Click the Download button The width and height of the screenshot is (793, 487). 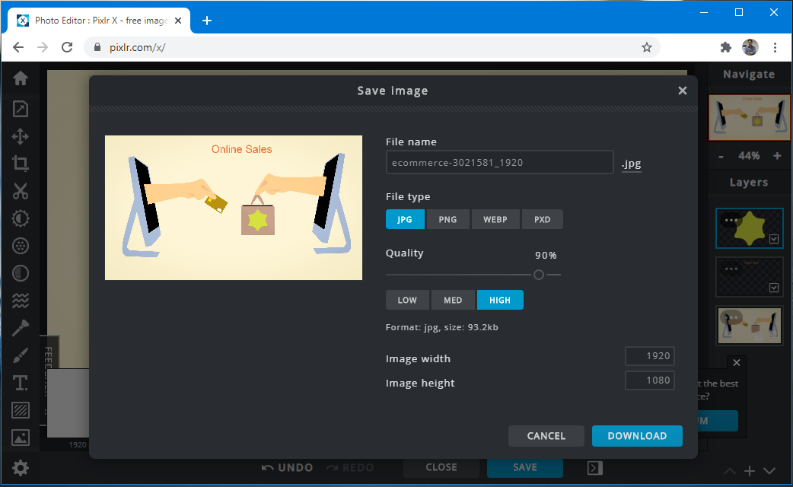(x=637, y=436)
